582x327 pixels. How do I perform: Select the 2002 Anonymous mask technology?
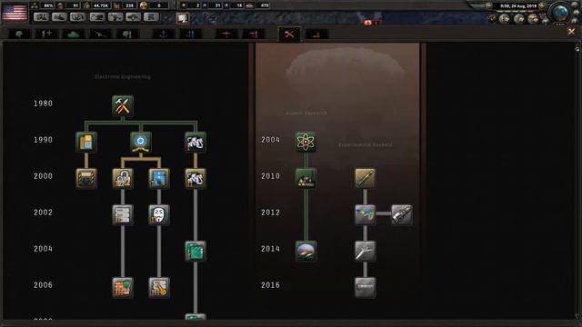click(159, 214)
